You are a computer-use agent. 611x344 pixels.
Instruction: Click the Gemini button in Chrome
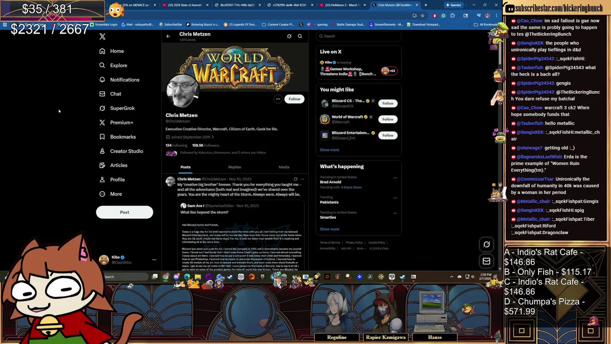tap(453, 5)
